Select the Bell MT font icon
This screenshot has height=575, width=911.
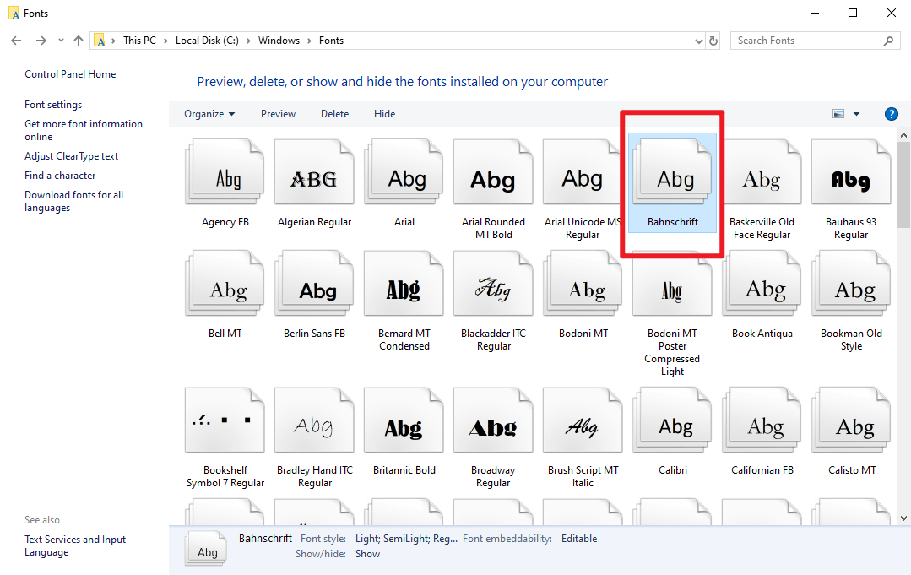tap(225, 284)
